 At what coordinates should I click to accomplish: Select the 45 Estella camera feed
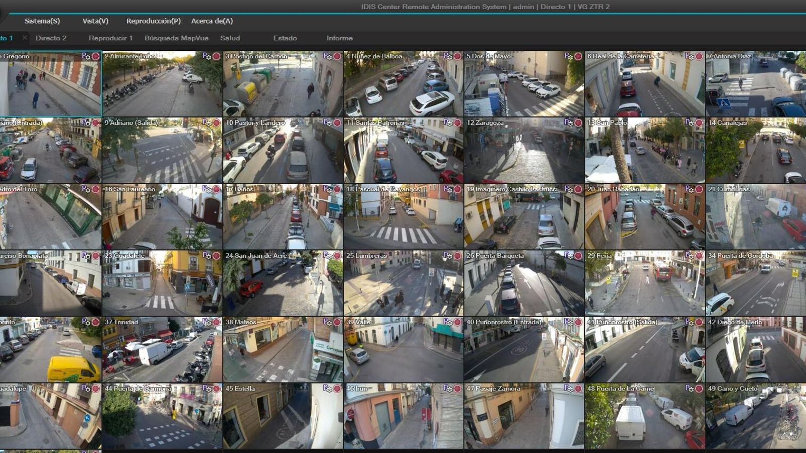pos(283,418)
